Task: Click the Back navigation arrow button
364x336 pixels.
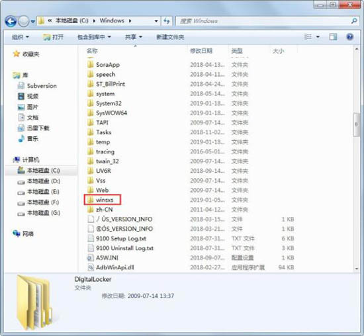Action: click(x=11, y=21)
